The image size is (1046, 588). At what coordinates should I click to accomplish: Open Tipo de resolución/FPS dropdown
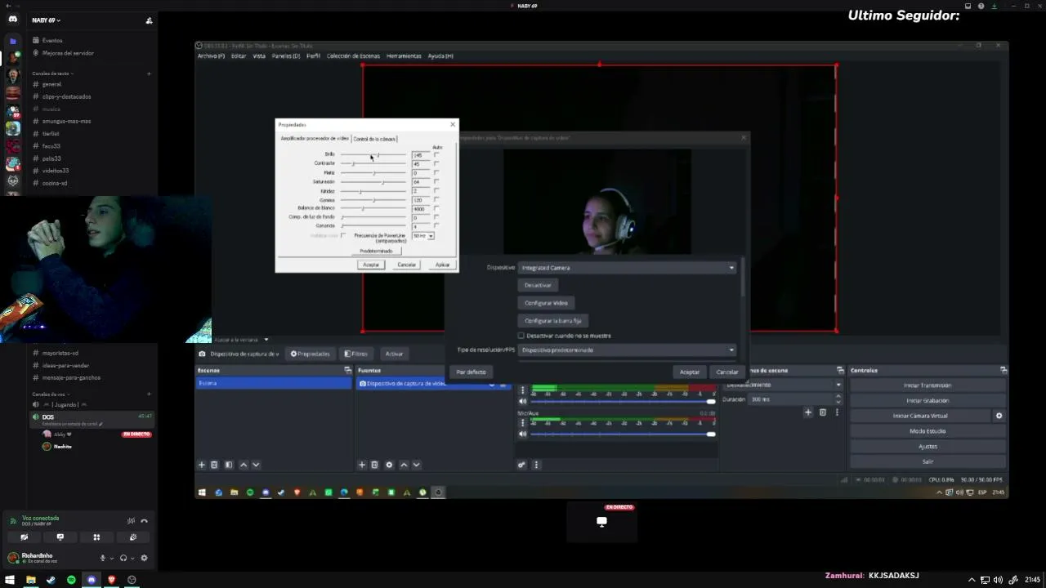(x=627, y=350)
